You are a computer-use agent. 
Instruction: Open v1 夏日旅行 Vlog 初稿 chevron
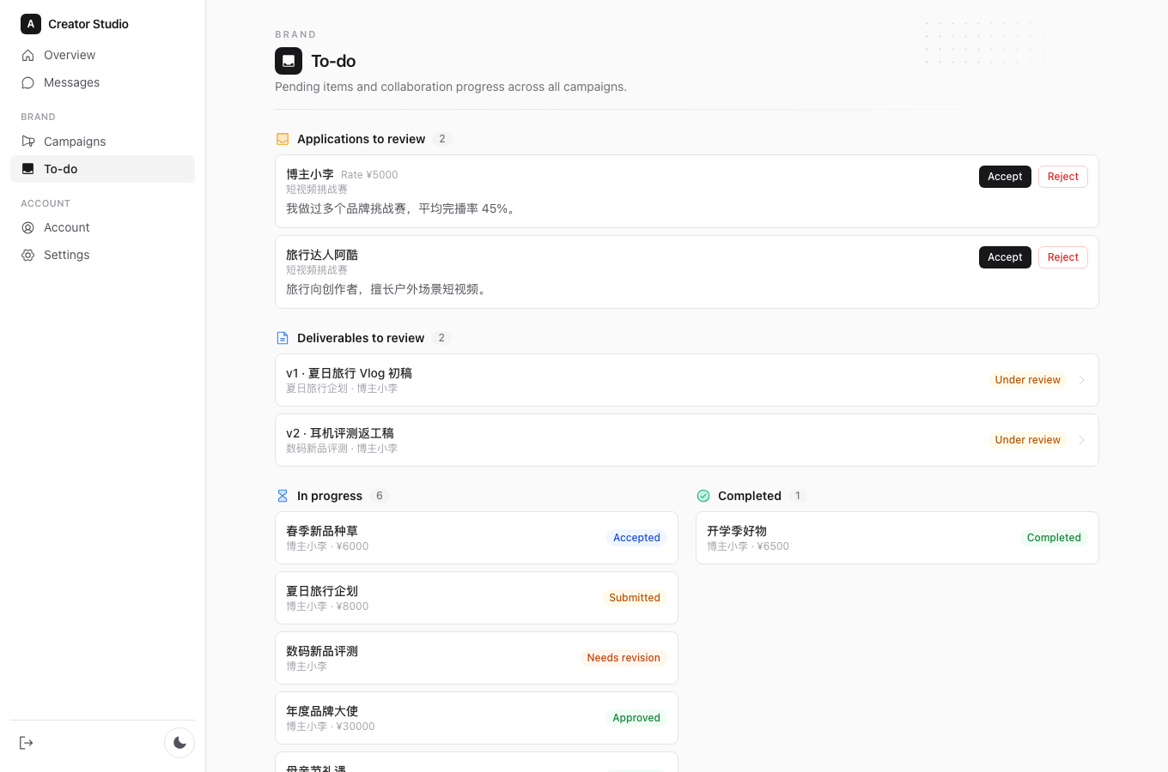(x=1081, y=380)
